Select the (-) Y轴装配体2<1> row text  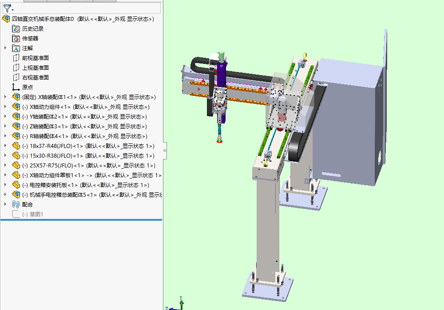click(85, 117)
